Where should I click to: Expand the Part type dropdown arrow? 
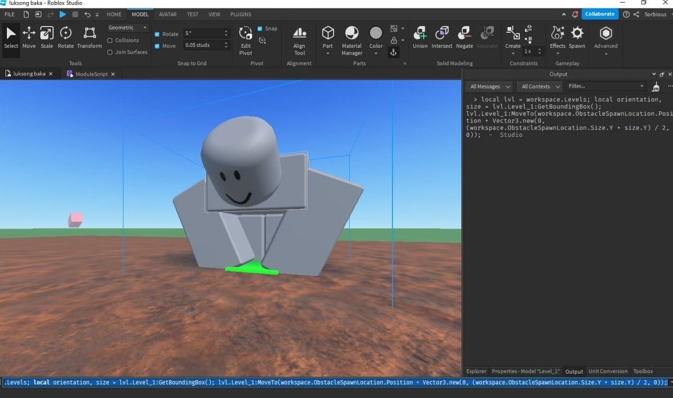tap(328, 54)
